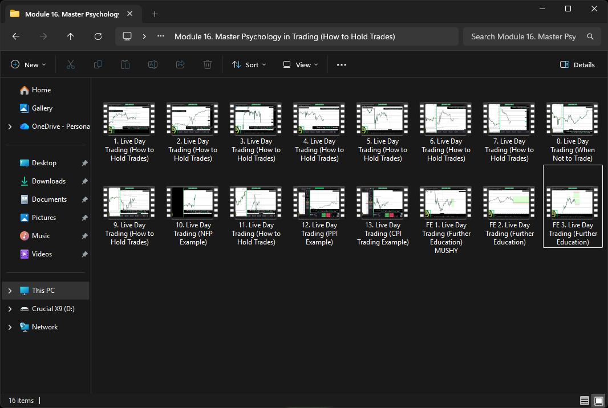Expand the This PC tree node
This screenshot has width=608, height=408.
point(10,291)
